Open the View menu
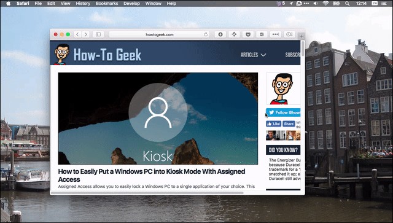This screenshot has width=393, height=223. [66, 3]
